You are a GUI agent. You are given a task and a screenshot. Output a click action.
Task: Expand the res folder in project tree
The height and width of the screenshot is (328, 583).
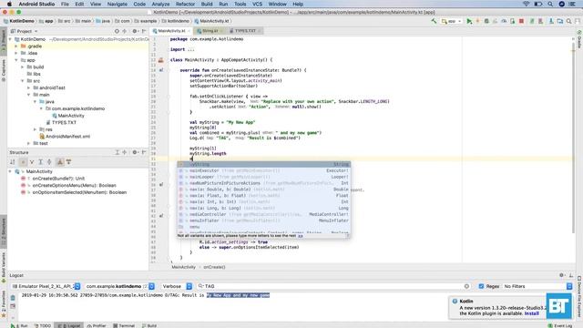(36, 129)
